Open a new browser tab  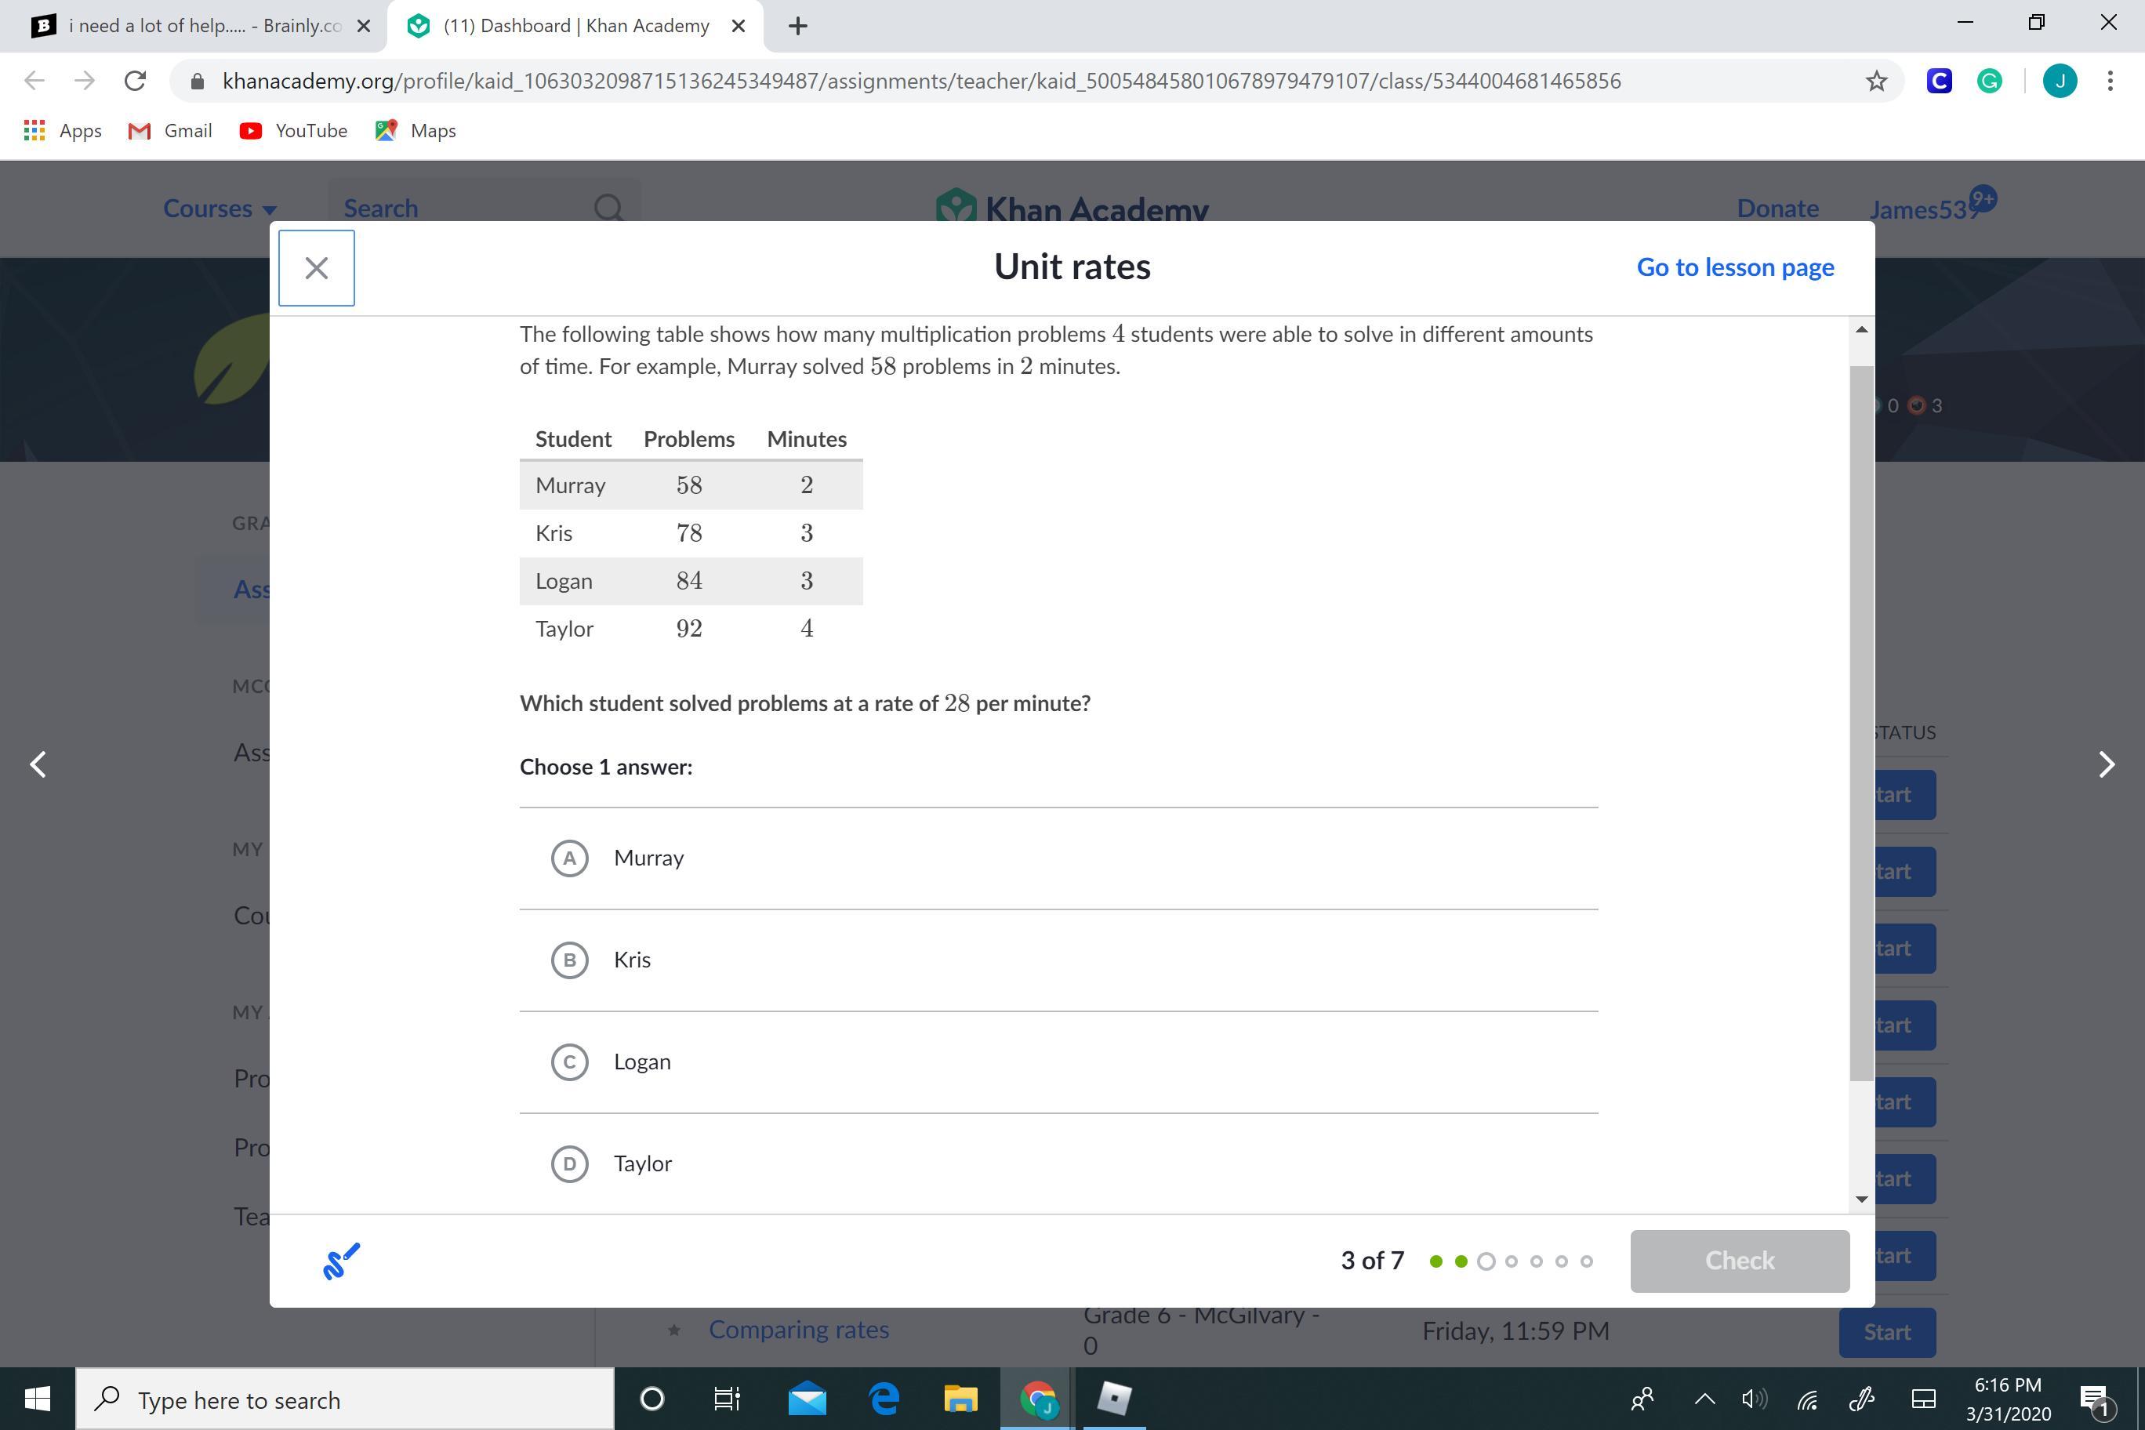coord(797,26)
